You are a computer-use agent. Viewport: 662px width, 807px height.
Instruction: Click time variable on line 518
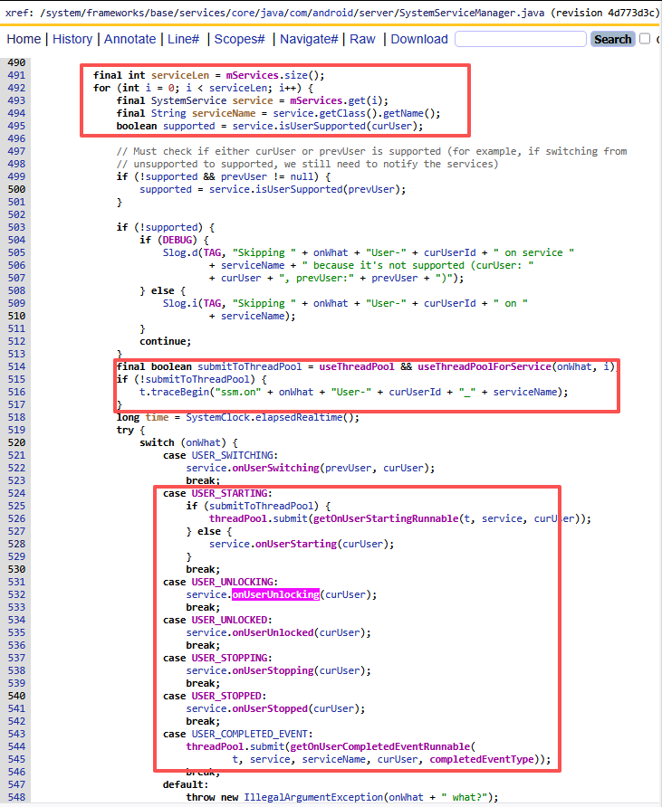pyautogui.click(x=158, y=417)
